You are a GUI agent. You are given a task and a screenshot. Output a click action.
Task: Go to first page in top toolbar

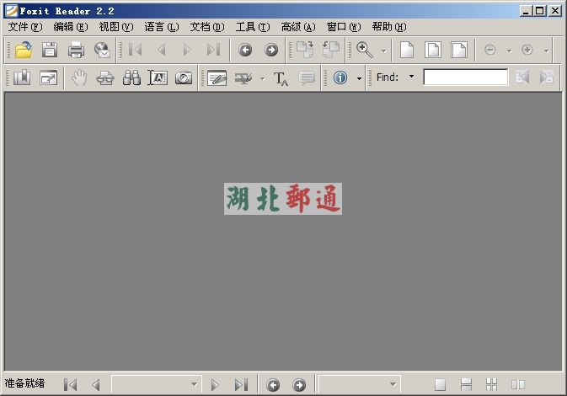tap(136, 50)
